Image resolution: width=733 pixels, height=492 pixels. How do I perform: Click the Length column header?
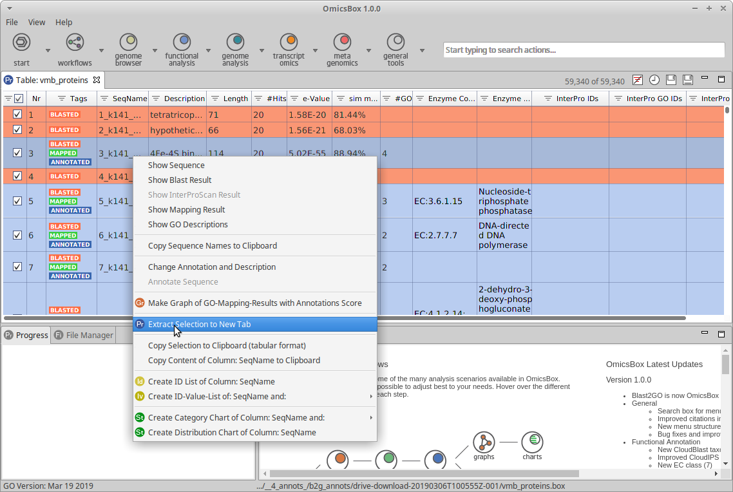(x=235, y=99)
